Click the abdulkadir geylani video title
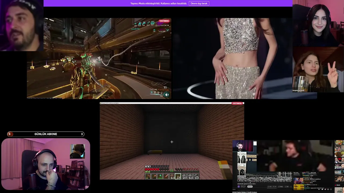344x193 pixels. (247, 184)
